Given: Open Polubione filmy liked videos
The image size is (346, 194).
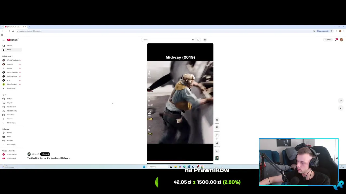Looking at the screenshot, I should coord(11,111).
